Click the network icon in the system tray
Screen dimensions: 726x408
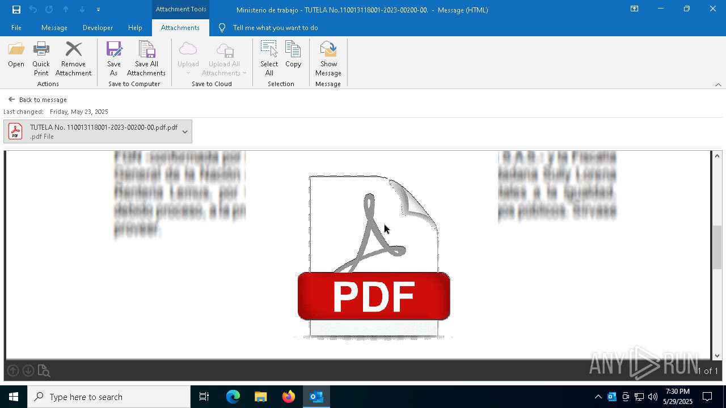(x=639, y=397)
